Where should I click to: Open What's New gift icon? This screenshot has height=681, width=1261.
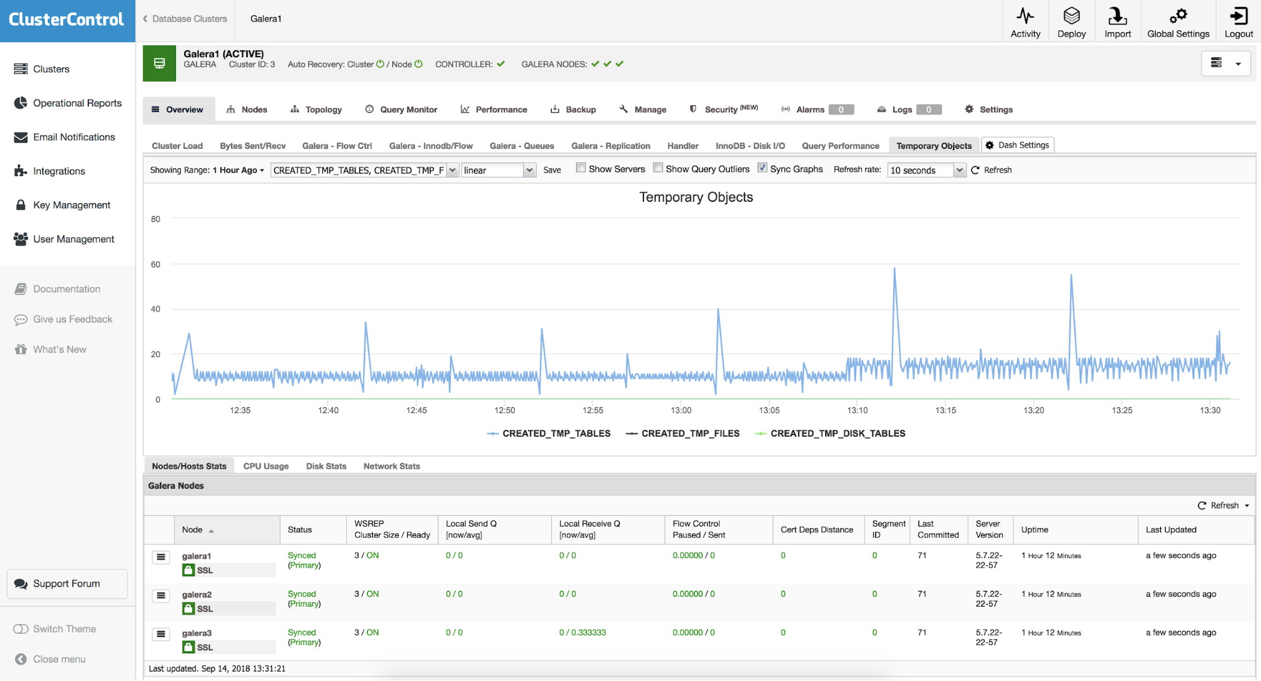pyautogui.click(x=21, y=349)
